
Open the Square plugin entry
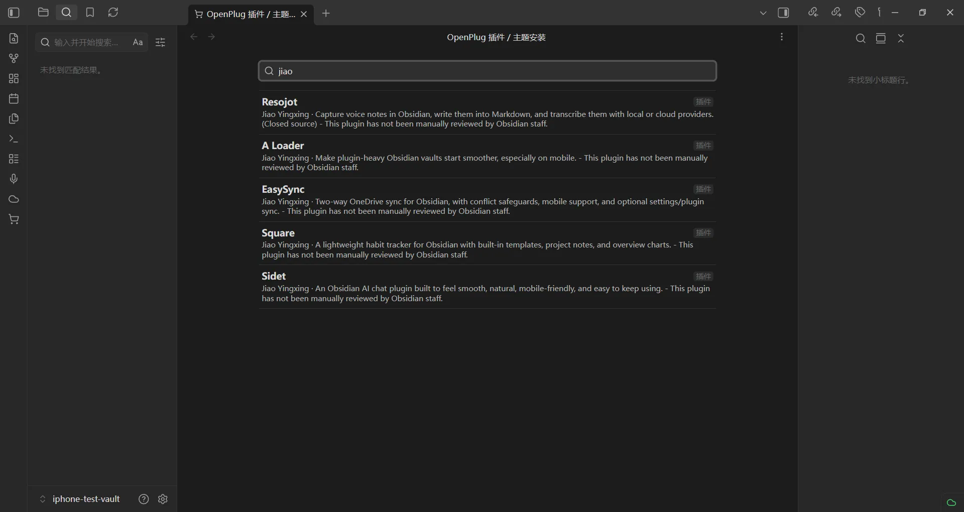(487, 243)
